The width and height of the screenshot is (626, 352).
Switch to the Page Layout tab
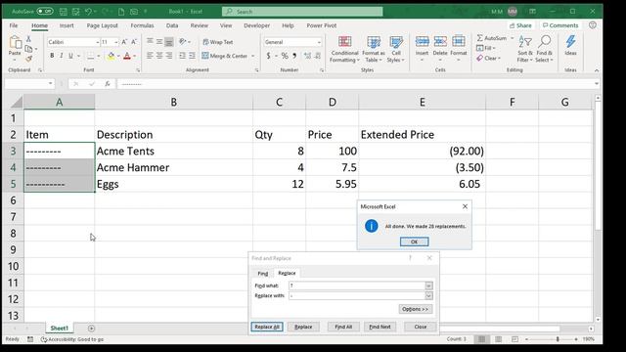tap(102, 25)
